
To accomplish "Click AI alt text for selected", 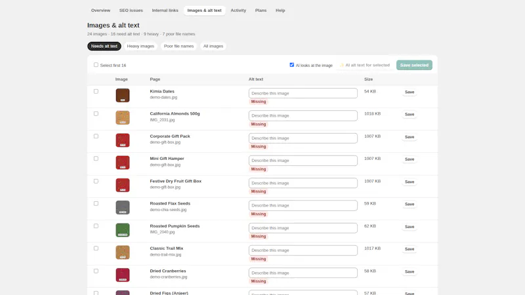I will [365, 65].
